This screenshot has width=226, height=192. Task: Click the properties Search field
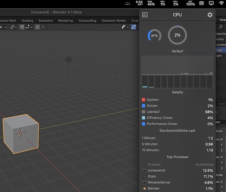point(221,104)
